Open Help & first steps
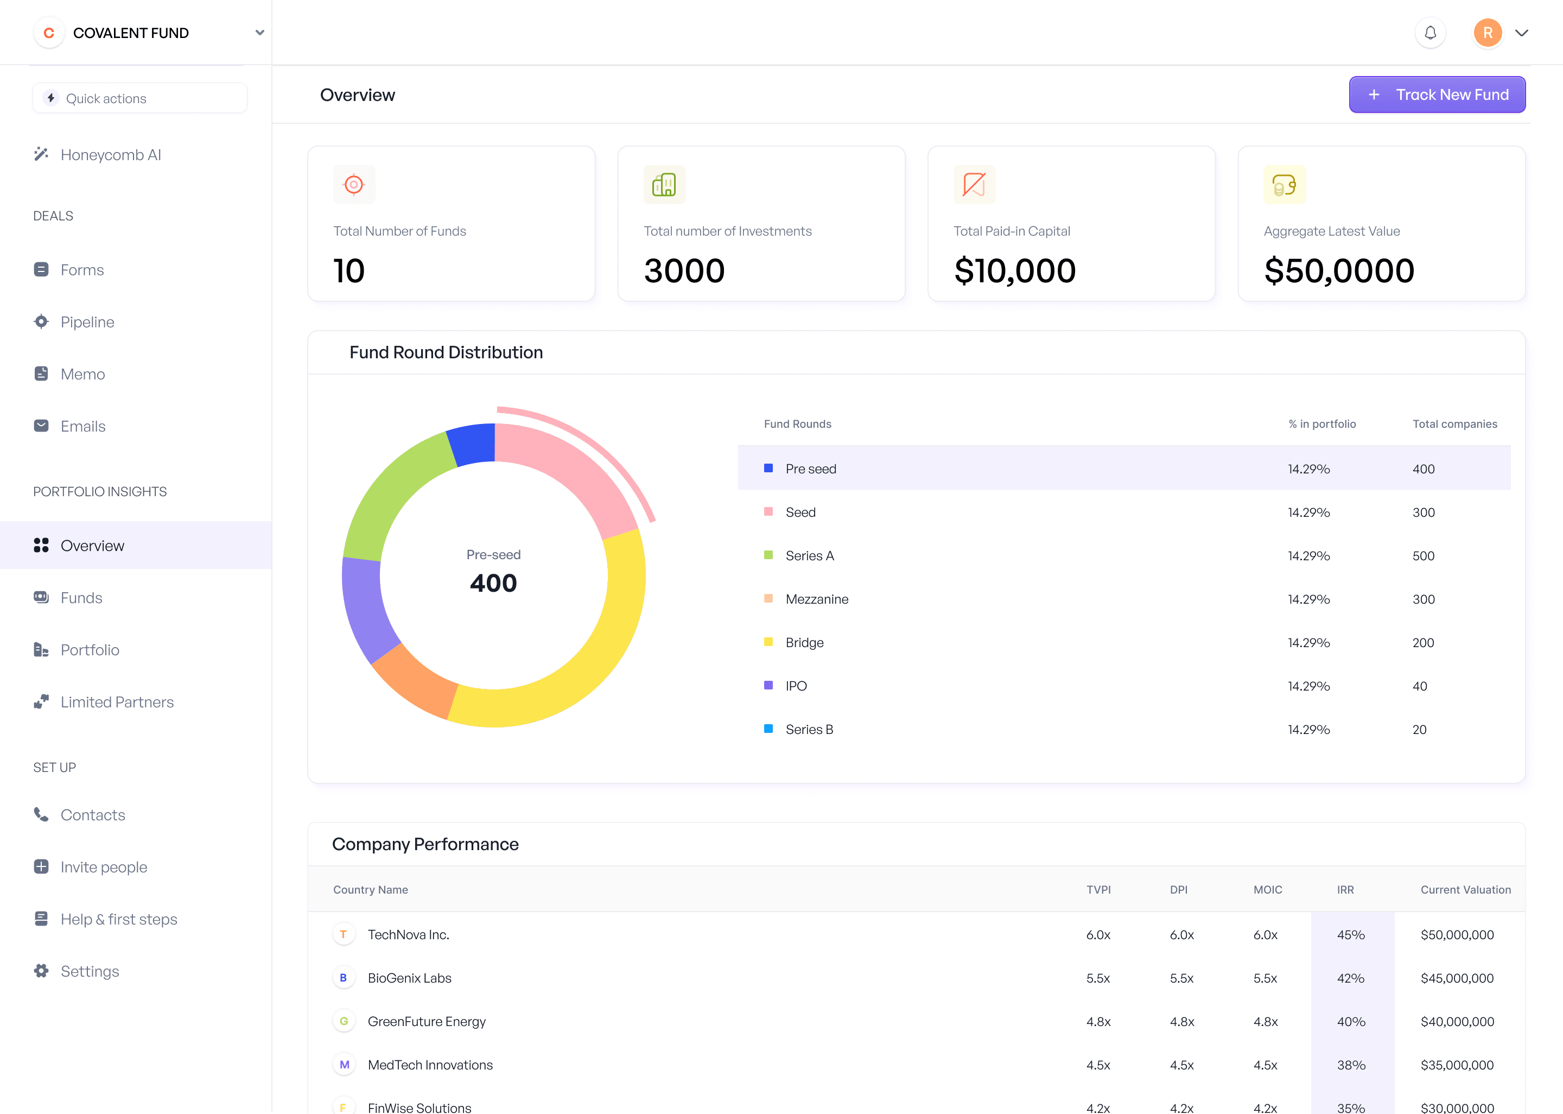This screenshot has height=1114, width=1563. pyautogui.click(x=119, y=919)
